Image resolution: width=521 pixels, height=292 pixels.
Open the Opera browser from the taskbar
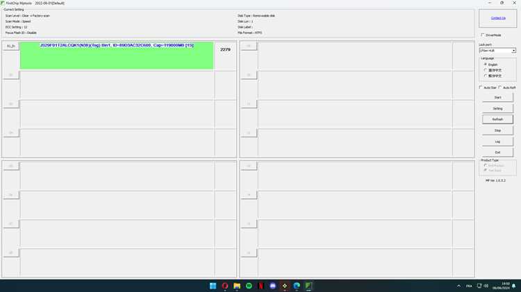pyautogui.click(x=225, y=286)
